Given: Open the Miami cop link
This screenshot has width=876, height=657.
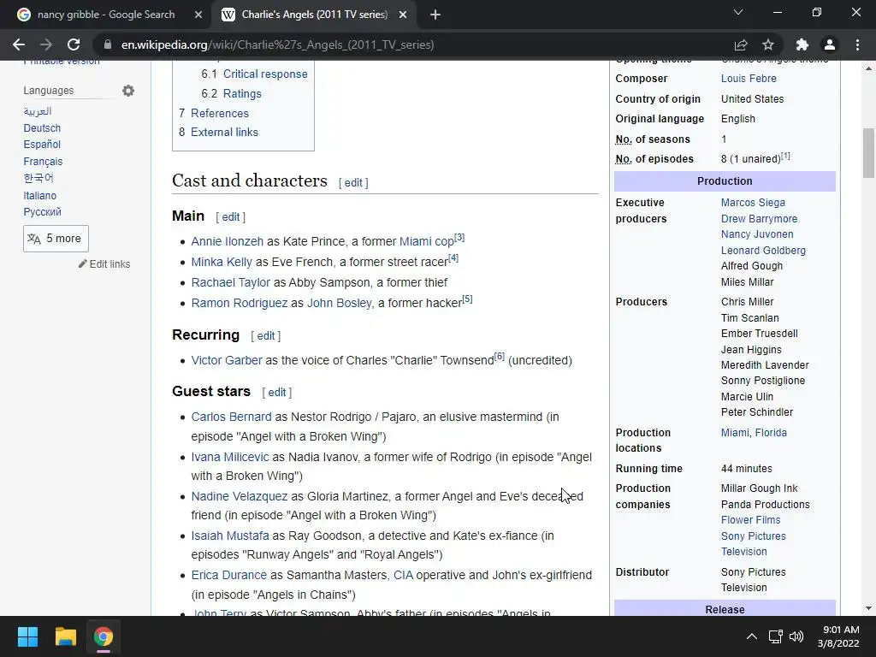Looking at the screenshot, I should coord(426,241).
